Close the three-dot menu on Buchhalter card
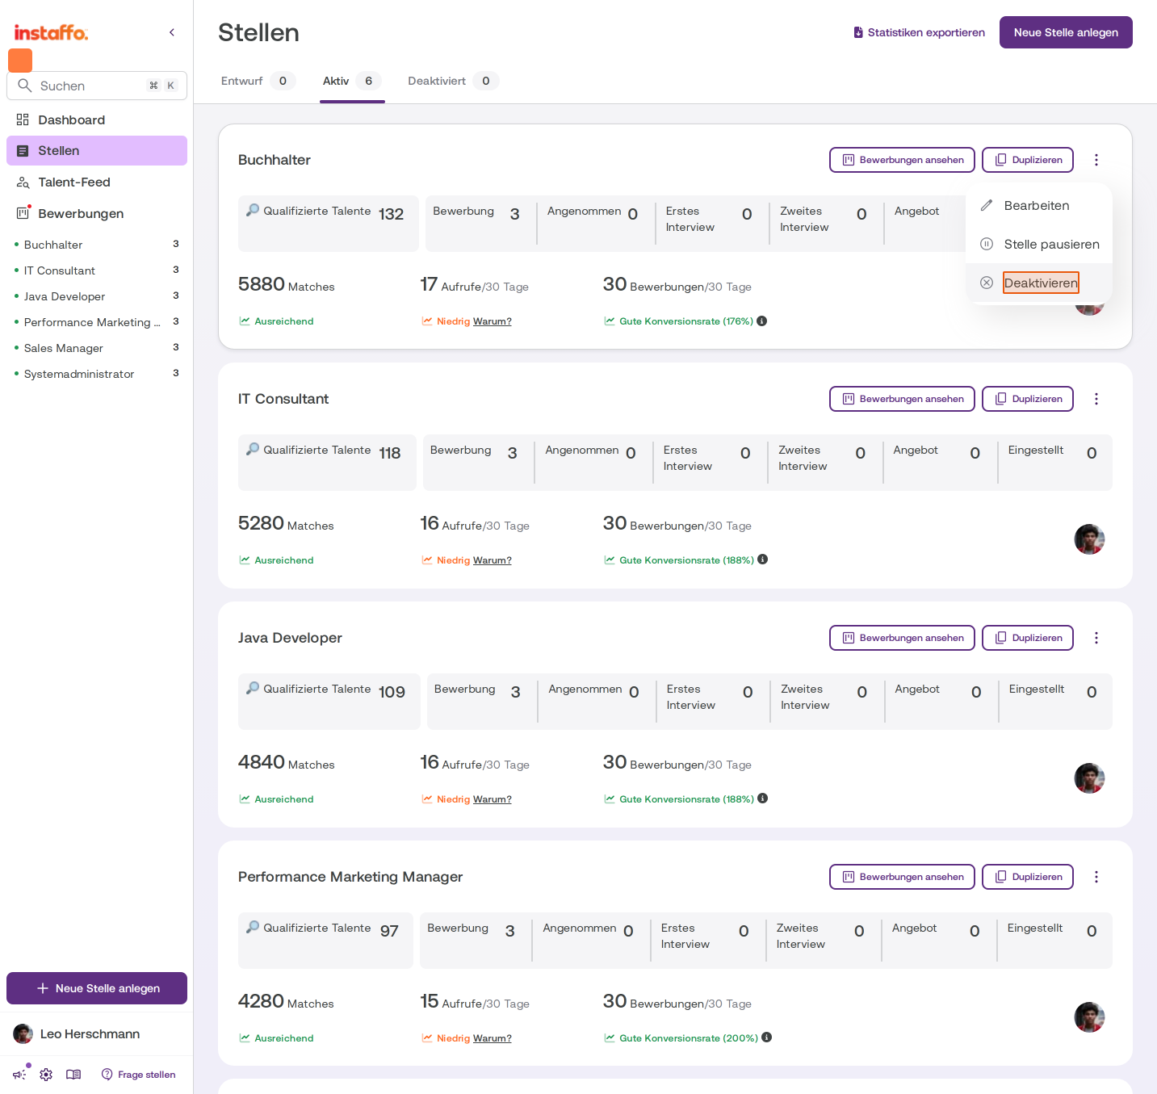This screenshot has width=1157, height=1094. click(1096, 160)
